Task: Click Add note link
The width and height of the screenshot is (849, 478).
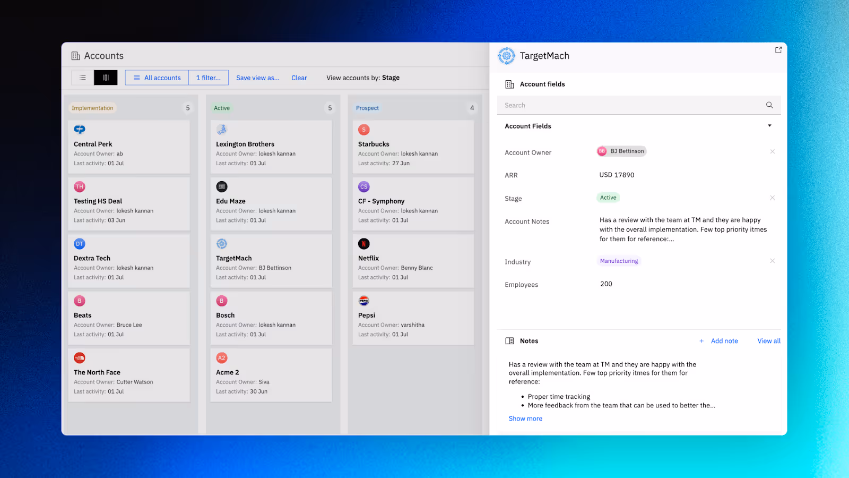Action: pos(724,341)
